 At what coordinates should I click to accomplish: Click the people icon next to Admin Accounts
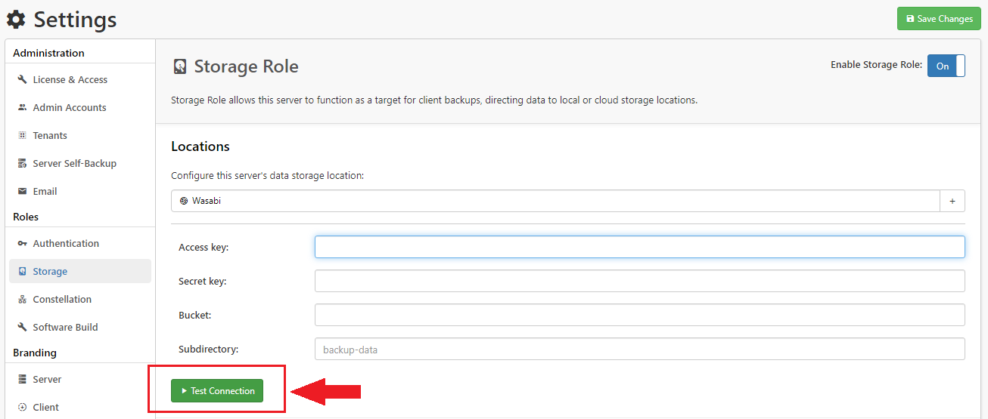tap(23, 107)
